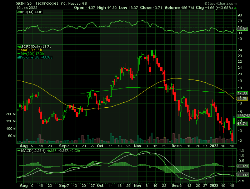Click the RSI(14) legend line icon

19,12
